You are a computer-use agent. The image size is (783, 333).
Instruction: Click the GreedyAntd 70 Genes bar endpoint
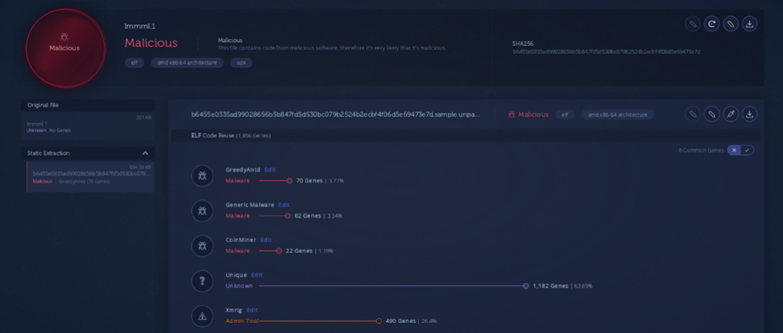click(x=289, y=181)
